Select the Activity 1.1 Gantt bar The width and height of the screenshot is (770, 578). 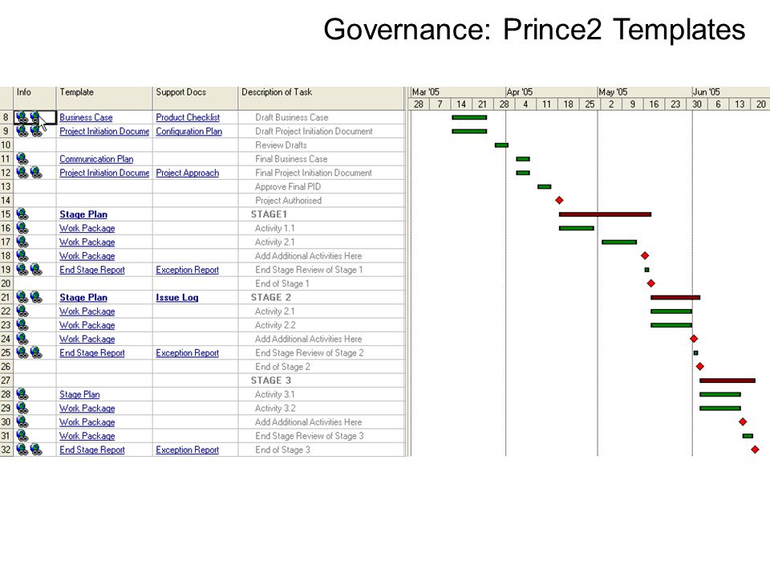tap(577, 228)
